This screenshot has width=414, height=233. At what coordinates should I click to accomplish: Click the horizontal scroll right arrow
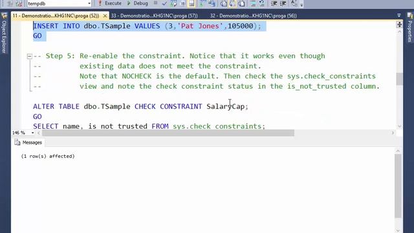pos(393,133)
